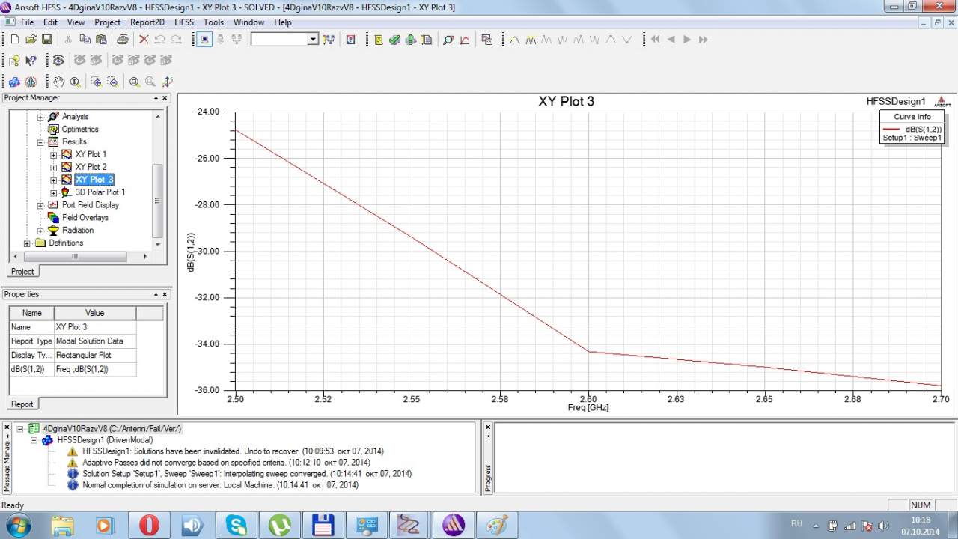Click the Save project toolbar icon
958x539 pixels.
[x=46, y=40]
